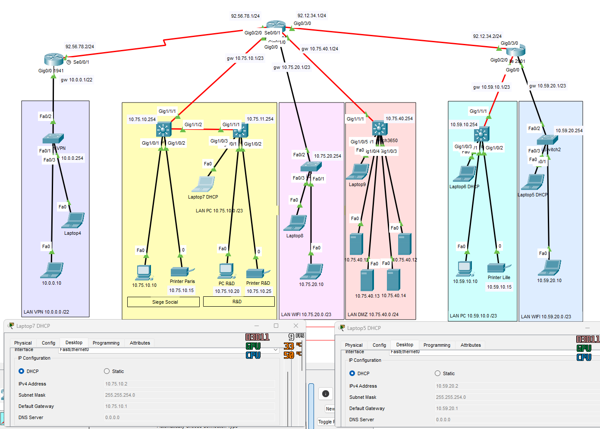This screenshot has width=600, height=429.
Task: Click the 1941 router on the left
Action: click(53, 59)
